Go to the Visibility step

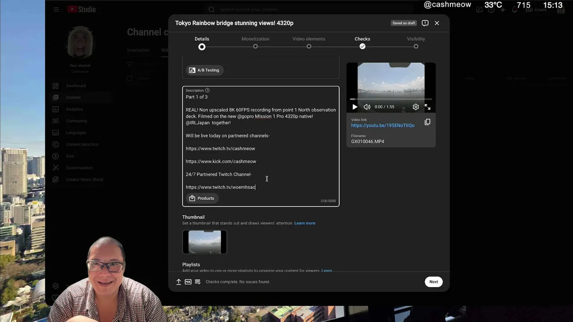(x=416, y=42)
